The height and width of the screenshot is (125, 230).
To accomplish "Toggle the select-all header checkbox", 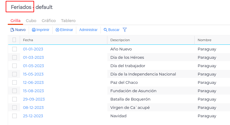I will 14,40.
